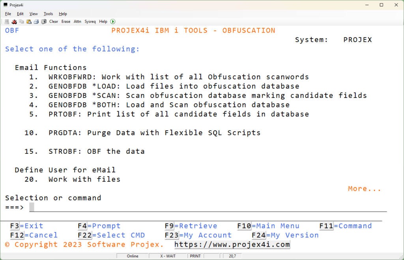The width and height of the screenshot is (404, 260).
Task: Click F3=Exit function key
Action: click(x=26, y=226)
